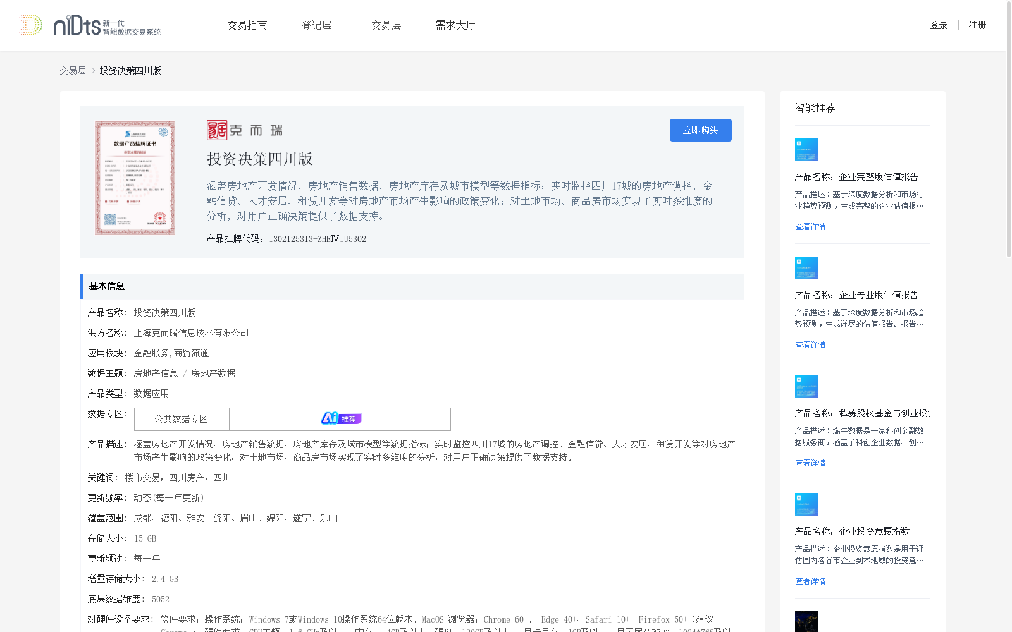Click the AI 推荐 badge
The height and width of the screenshot is (632, 1012).
coord(342,418)
